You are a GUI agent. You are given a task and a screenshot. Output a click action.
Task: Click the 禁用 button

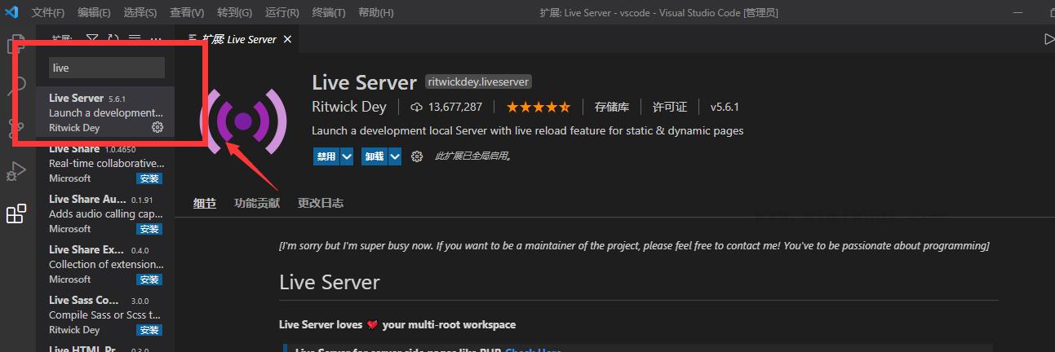click(x=326, y=156)
